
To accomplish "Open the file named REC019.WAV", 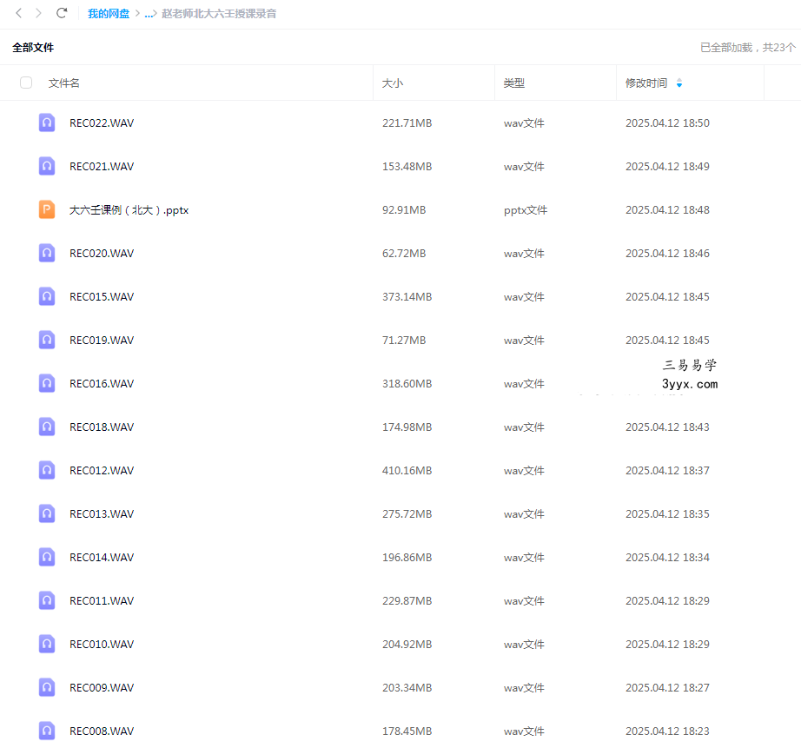I will (102, 341).
